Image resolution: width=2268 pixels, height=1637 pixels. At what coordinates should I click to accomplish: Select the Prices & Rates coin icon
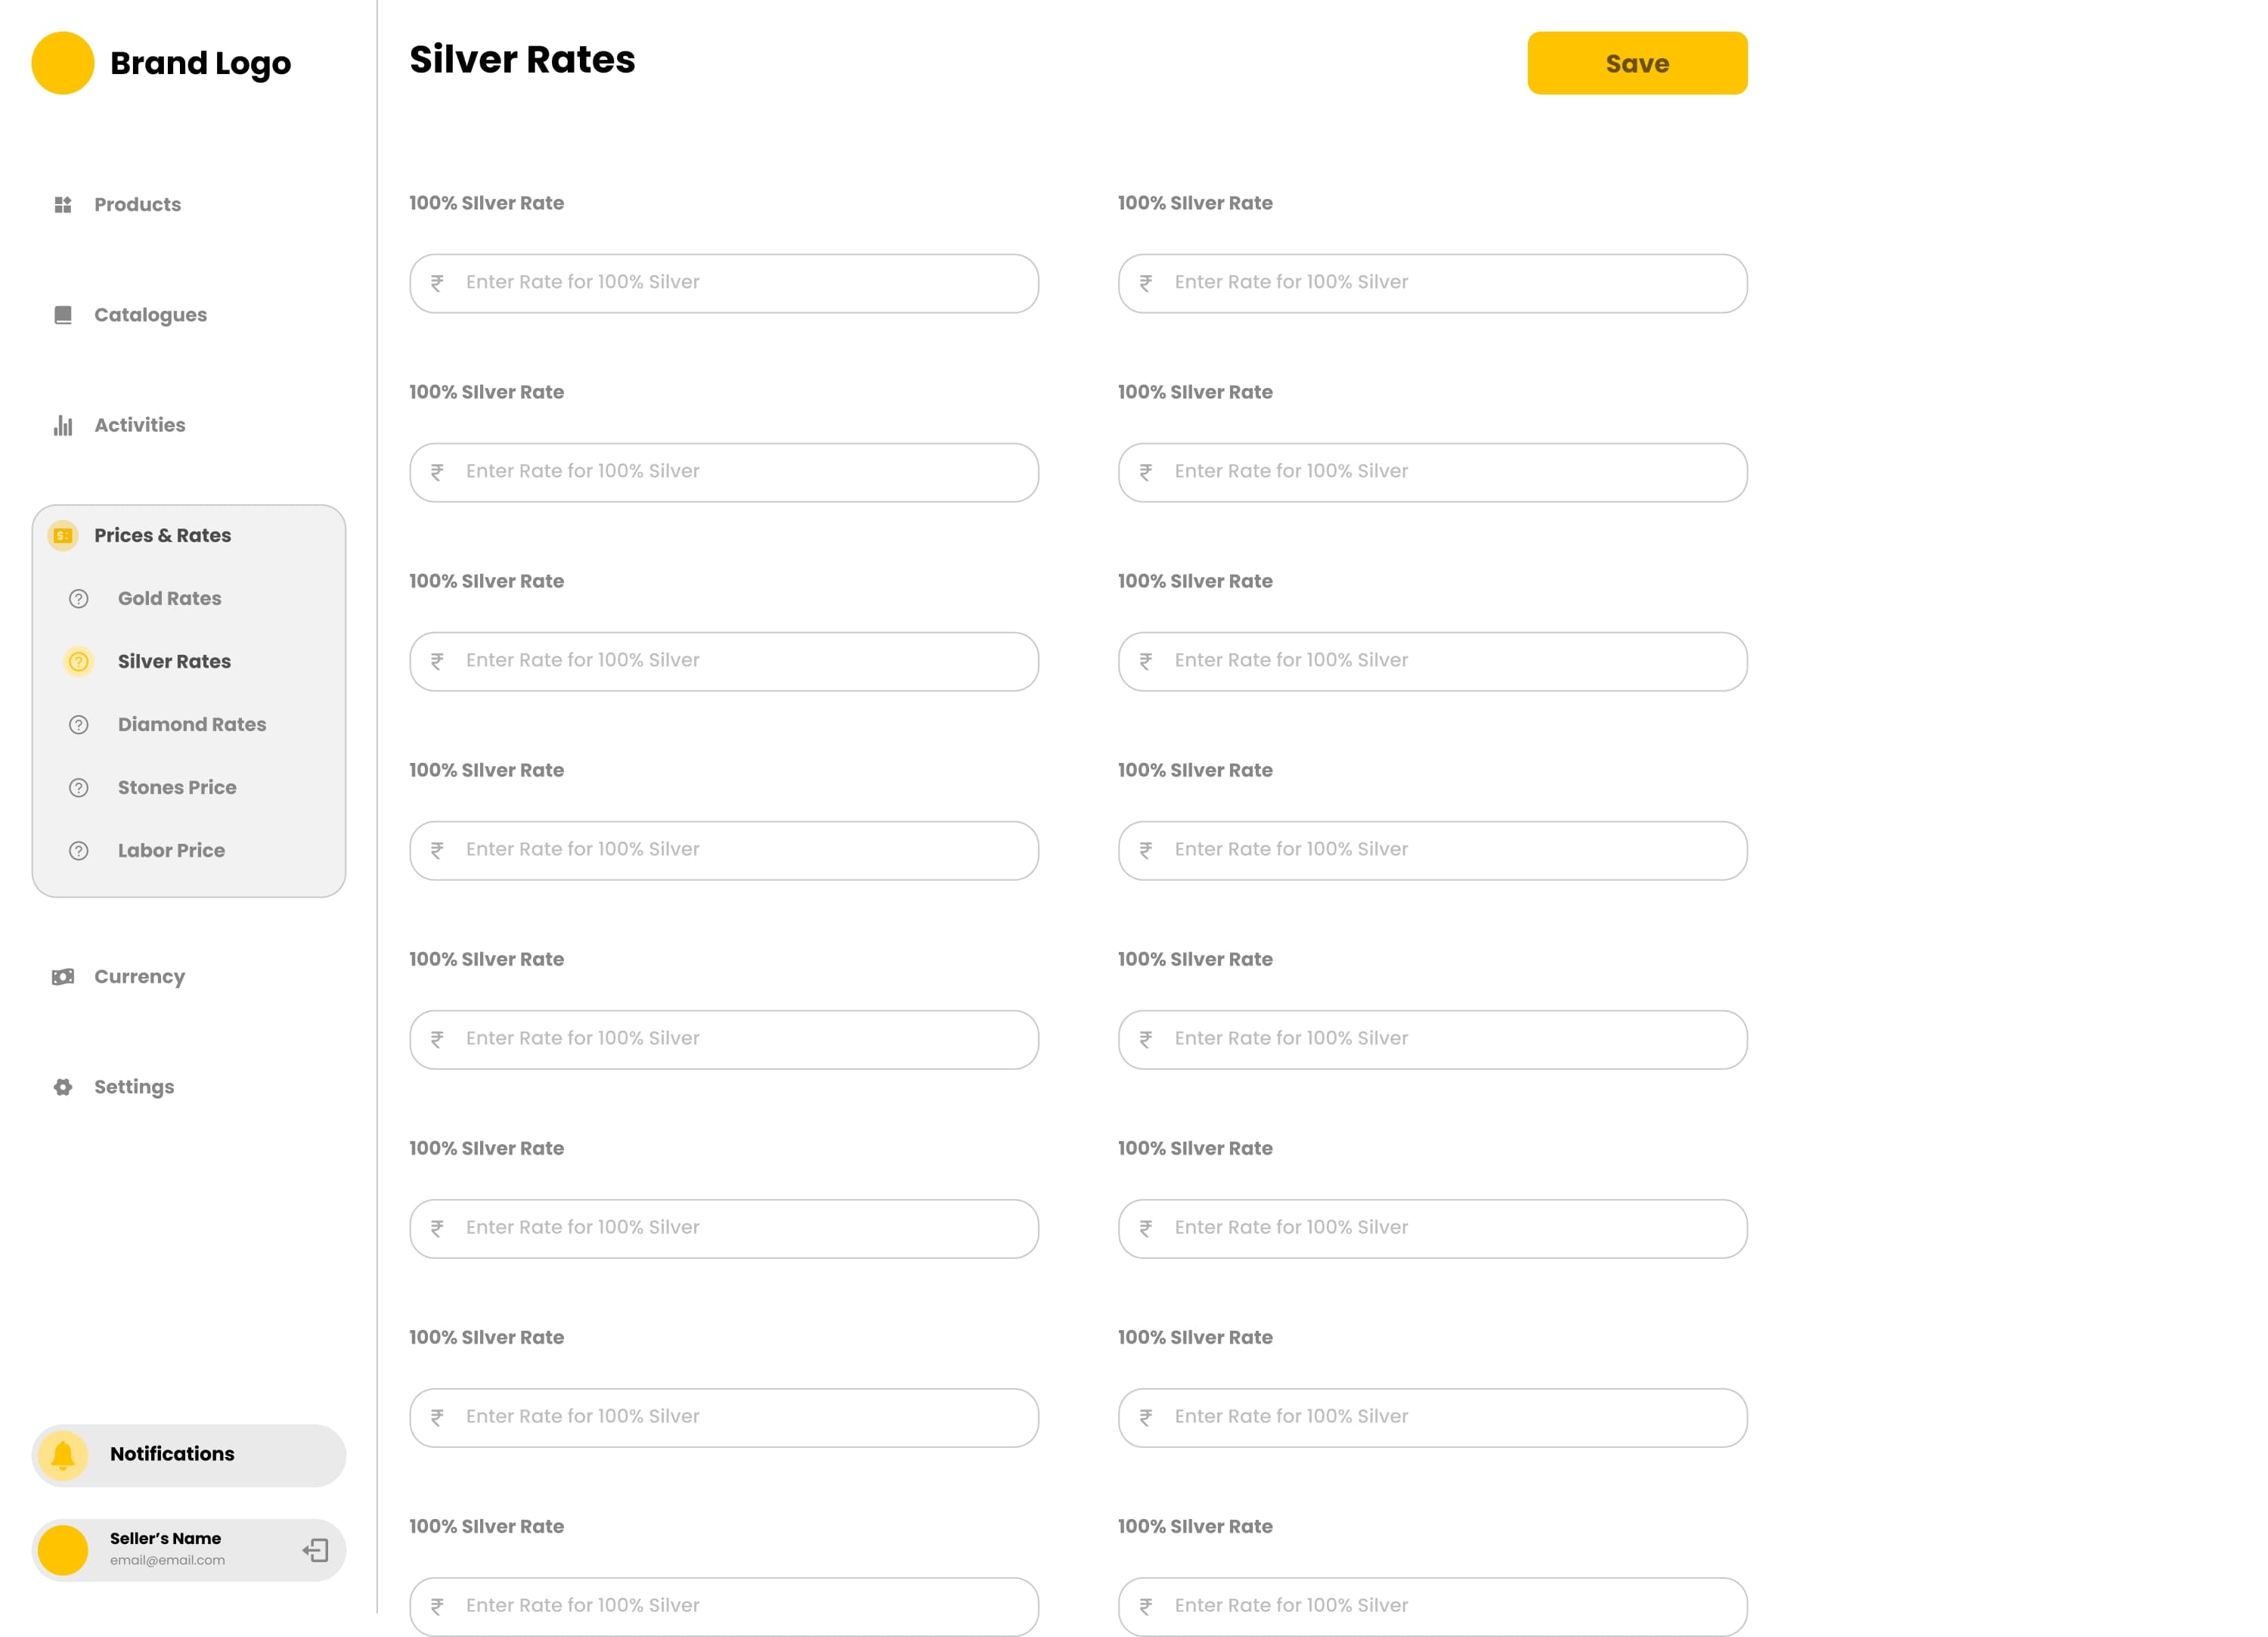(x=62, y=535)
